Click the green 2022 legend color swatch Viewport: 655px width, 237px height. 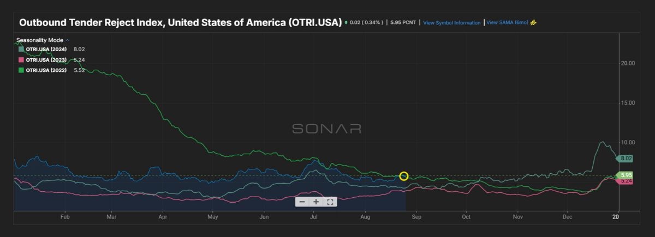click(x=21, y=70)
